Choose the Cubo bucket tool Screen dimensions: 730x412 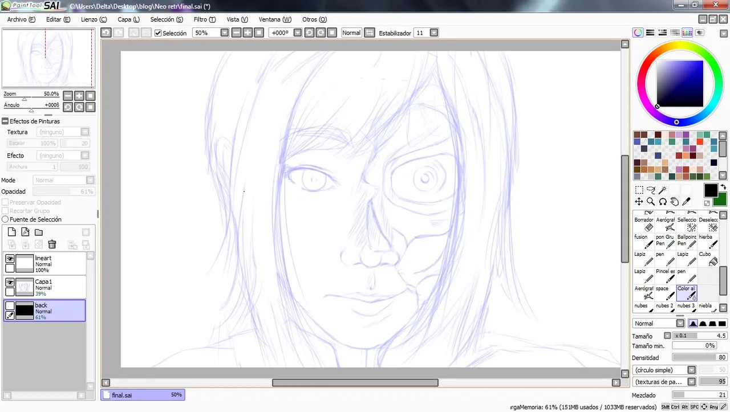708,259
